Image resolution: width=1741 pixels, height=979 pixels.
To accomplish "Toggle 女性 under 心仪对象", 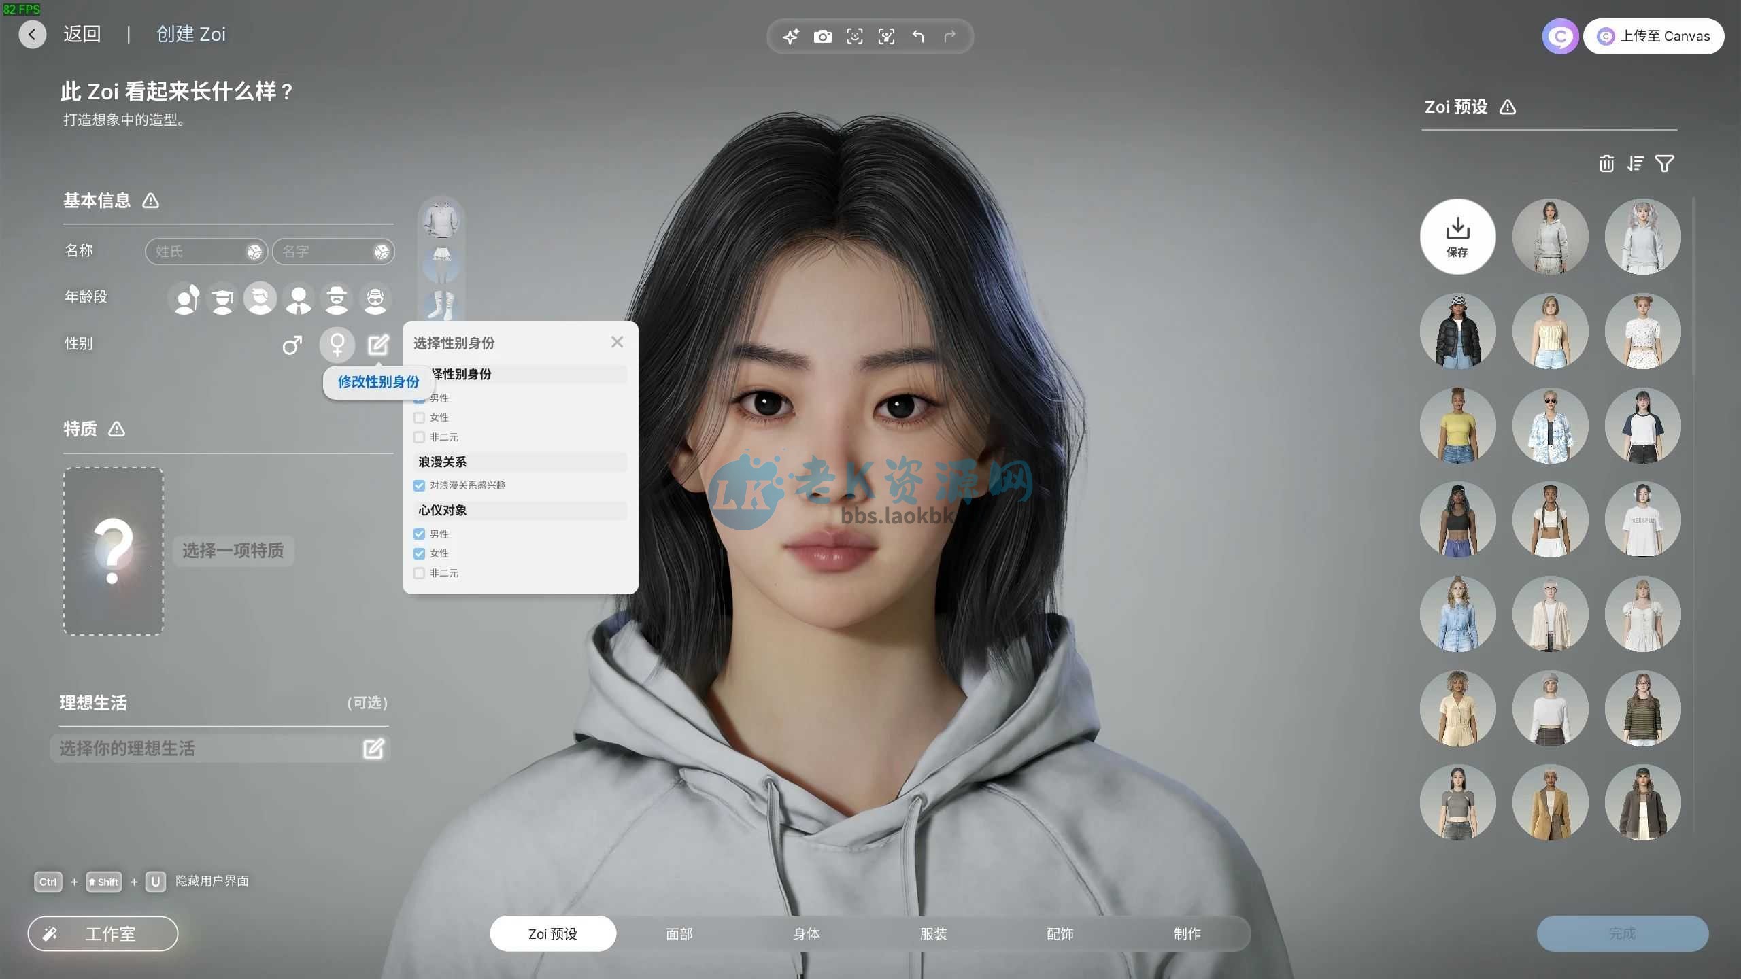I will pos(419,553).
